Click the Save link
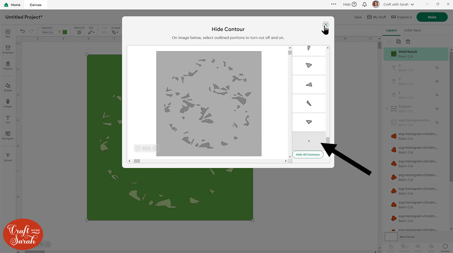 point(358,17)
